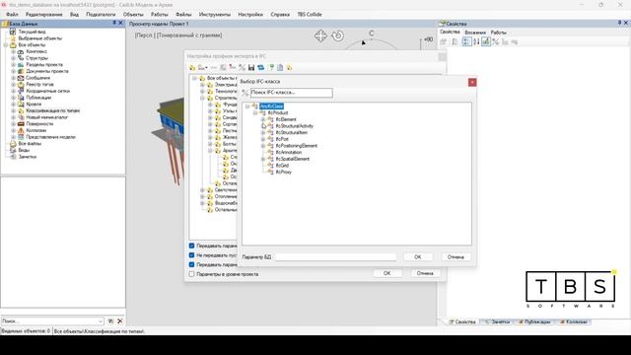Screen dimensions: 631x355
Task: Close the IFC class selection dialog
Action: click(x=472, y=82)
